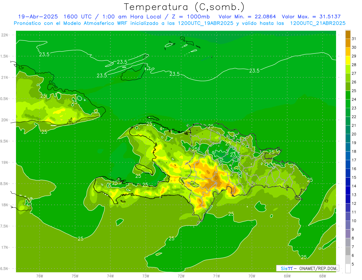Click the '74W' longitude label

click(x=110, y=276)
